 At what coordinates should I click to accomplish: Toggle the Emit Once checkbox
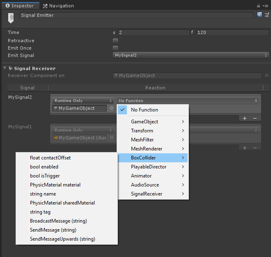click(x=115, y=48)
